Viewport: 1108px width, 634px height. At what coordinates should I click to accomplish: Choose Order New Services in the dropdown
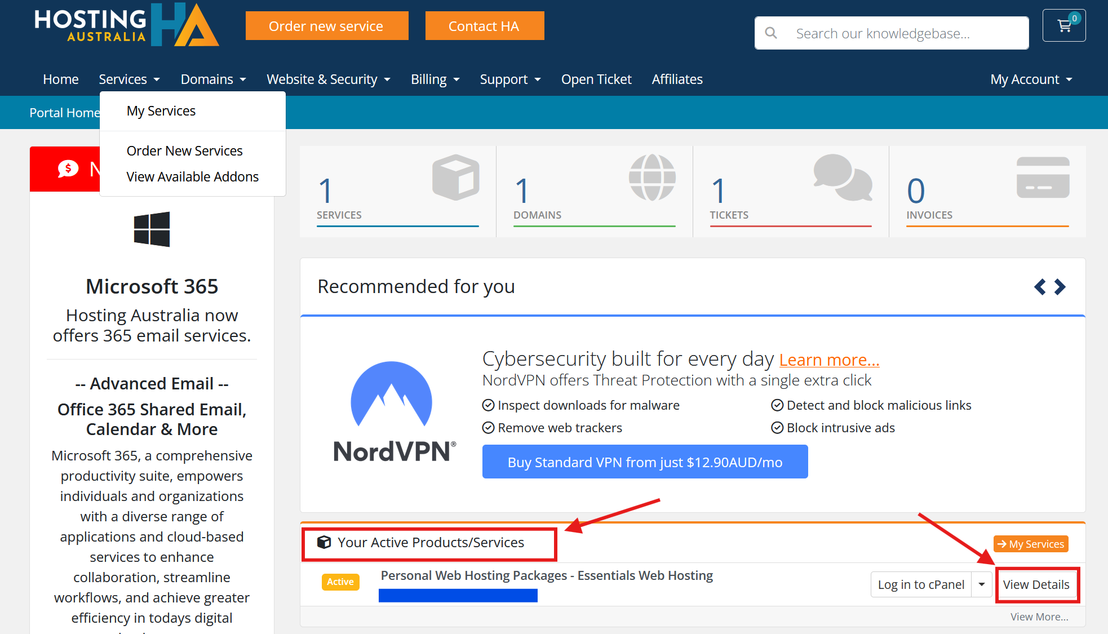(185, 151)
